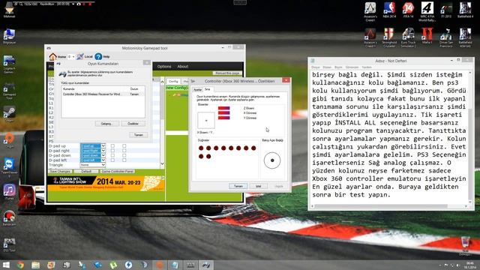Launch the Battlefield 4 desktop icon
480x270 pixels.
tap(465, 10)
